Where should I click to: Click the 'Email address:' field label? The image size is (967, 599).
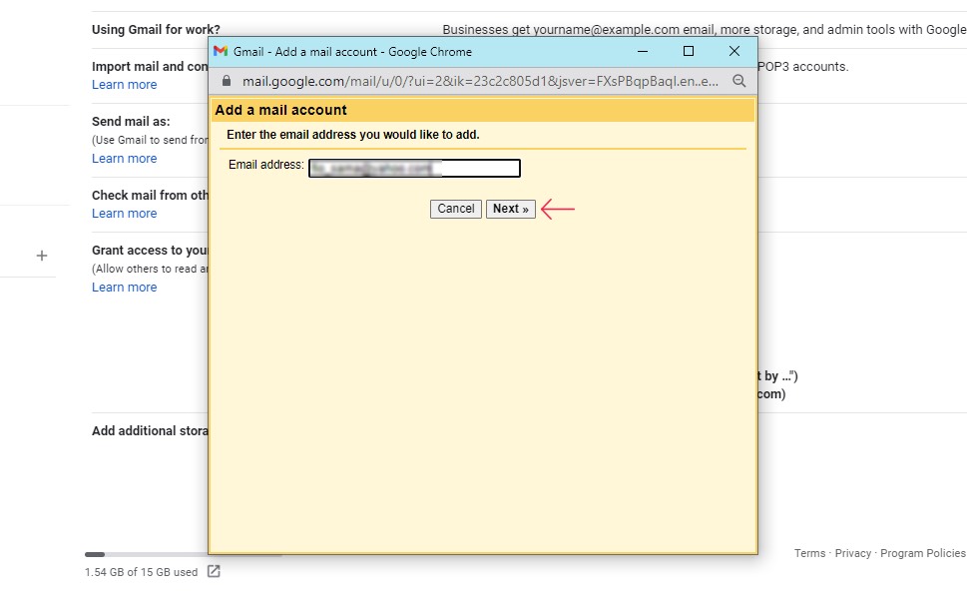(265, 165)
